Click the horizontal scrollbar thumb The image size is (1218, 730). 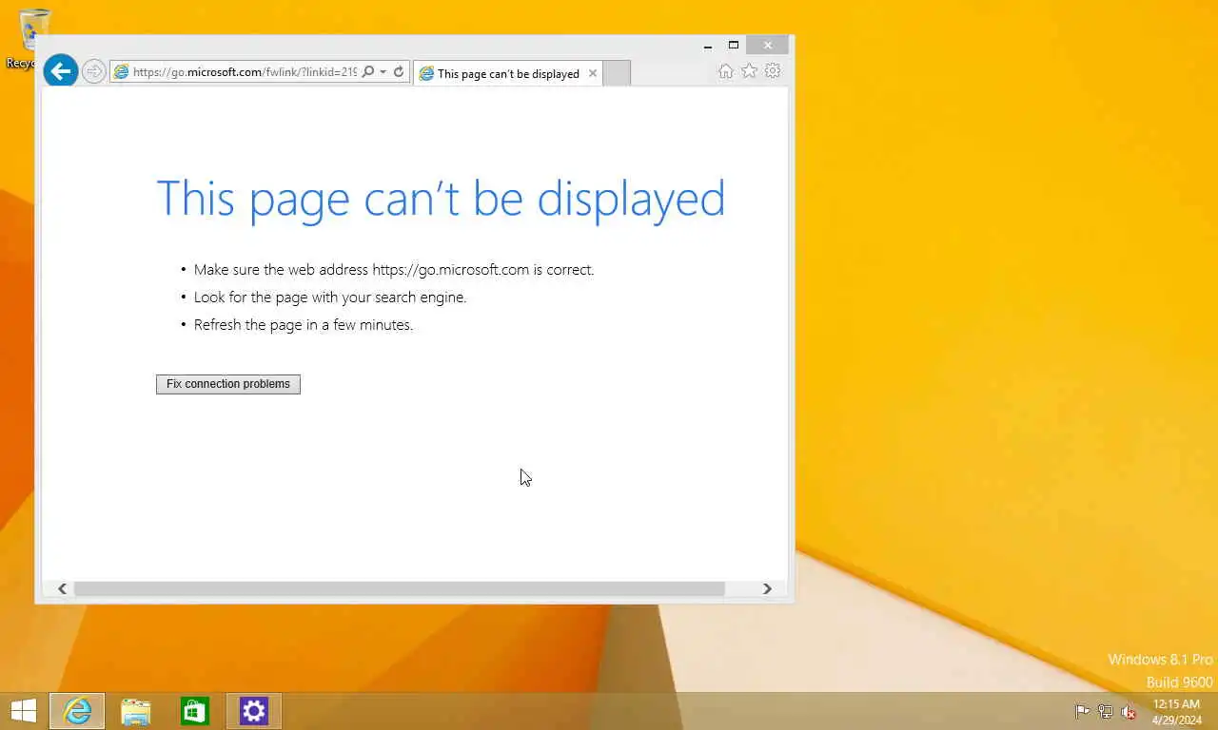click(400, 589)
